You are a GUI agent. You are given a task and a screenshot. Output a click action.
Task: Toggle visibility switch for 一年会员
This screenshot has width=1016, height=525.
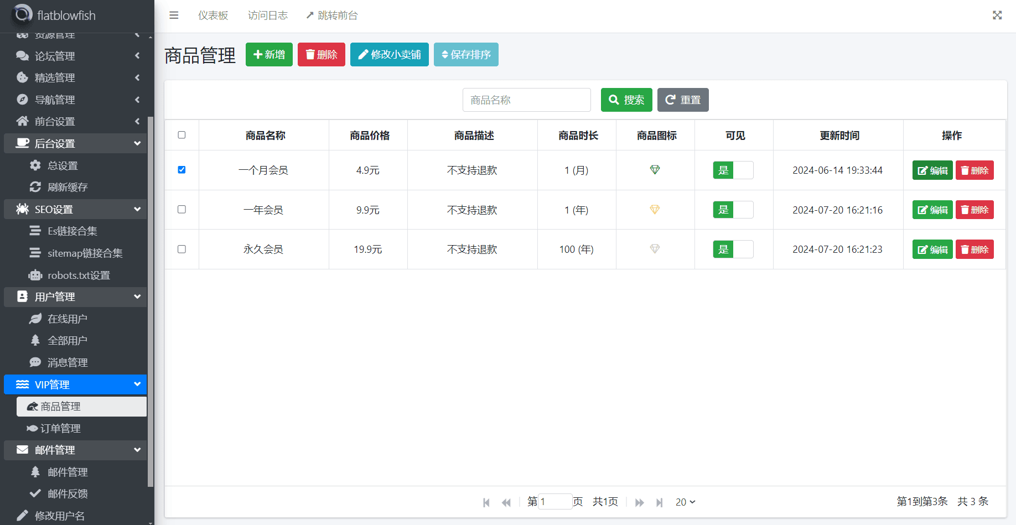(733, 210)
